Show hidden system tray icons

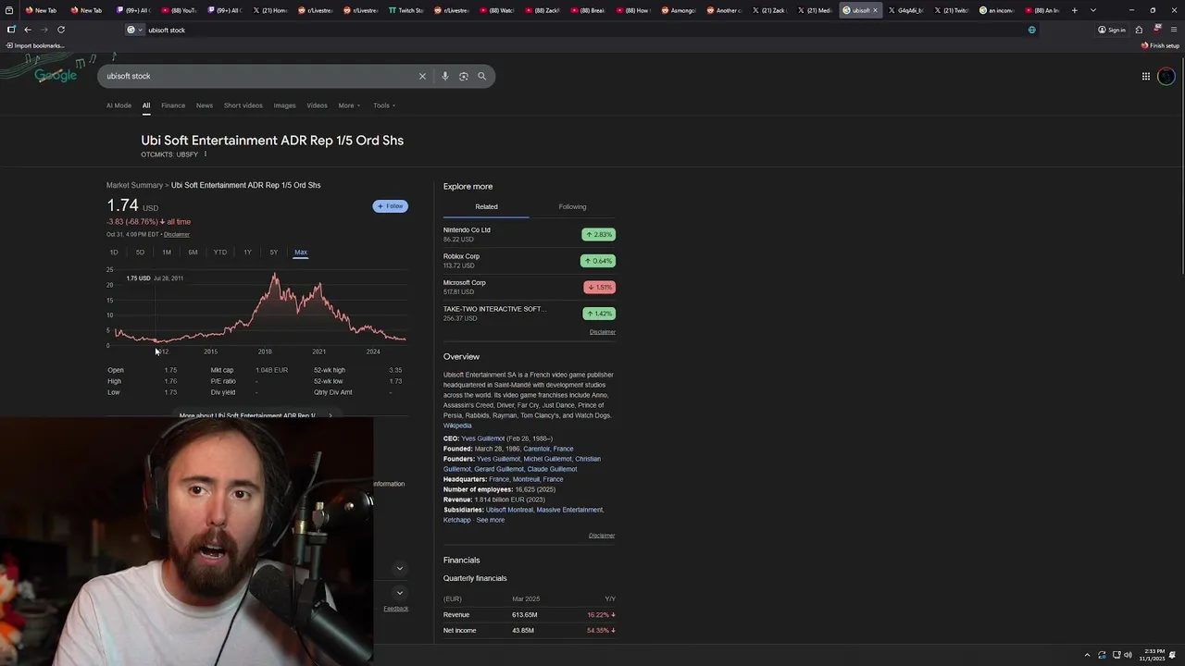click(1089, 655)
